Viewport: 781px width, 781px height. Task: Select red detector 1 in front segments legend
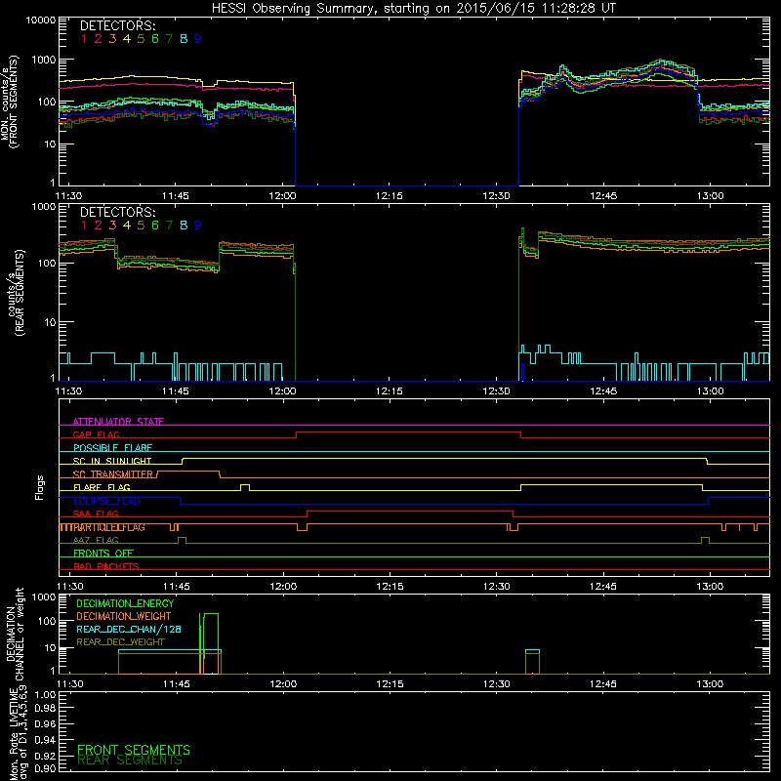[84, 39]
